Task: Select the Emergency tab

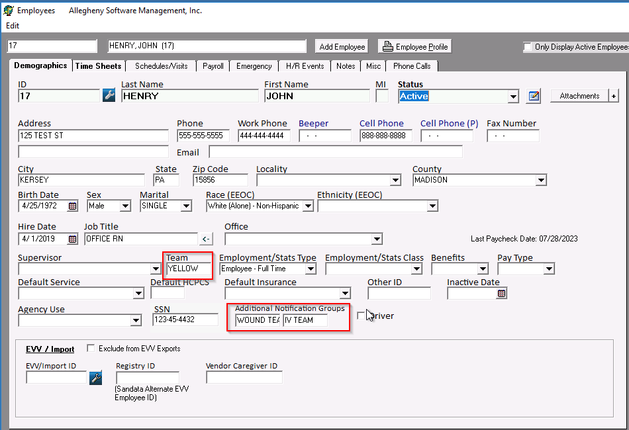Action: tap(254, 66)
